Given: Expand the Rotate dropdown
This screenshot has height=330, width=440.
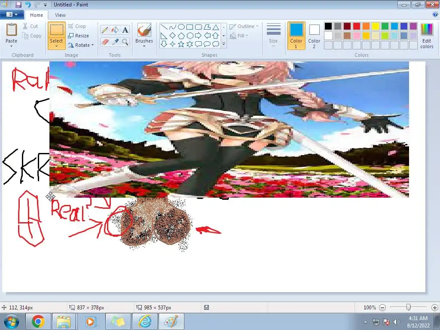Looking at the screenshot, I should point(93,45).
